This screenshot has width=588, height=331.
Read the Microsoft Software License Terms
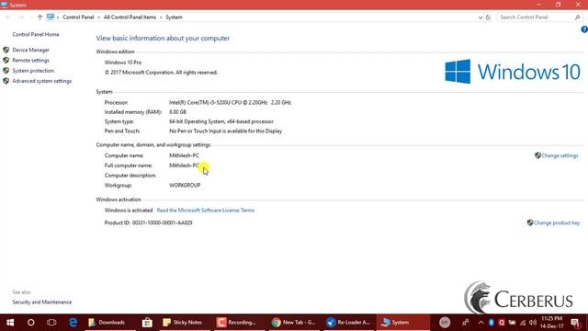pyautogui.click(x=206, y=211)
